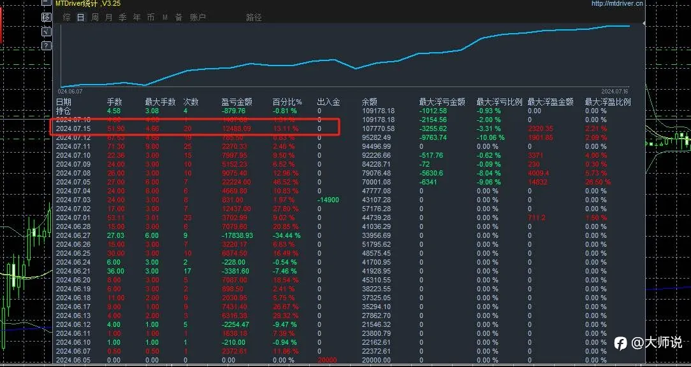The height and width of the screenshot is (367, 691).
Task: Switch to the 备 notes tab
Action: tap(178, 18)
